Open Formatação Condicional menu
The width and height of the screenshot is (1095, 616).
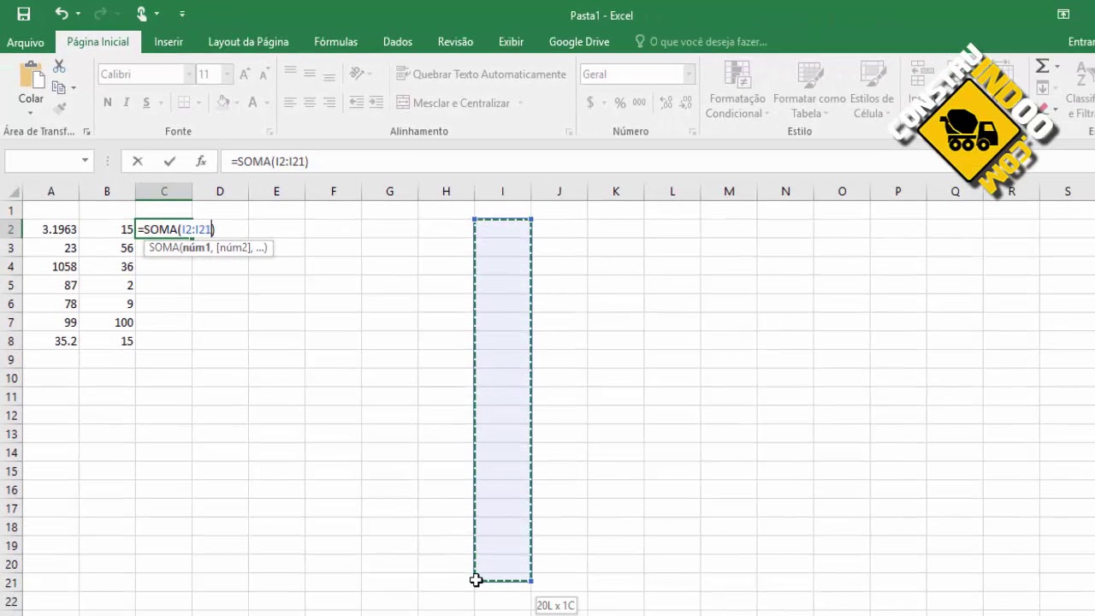point(737,90)
